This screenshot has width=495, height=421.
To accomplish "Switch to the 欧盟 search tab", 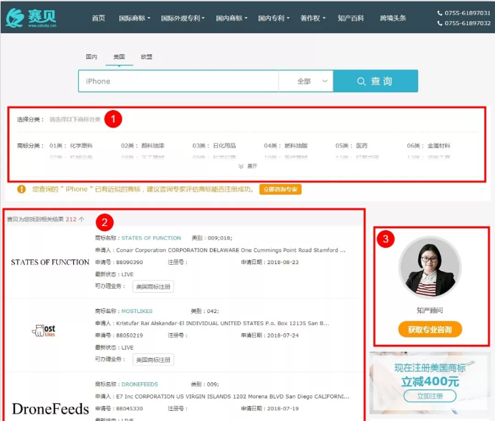I will pos(147,56).
